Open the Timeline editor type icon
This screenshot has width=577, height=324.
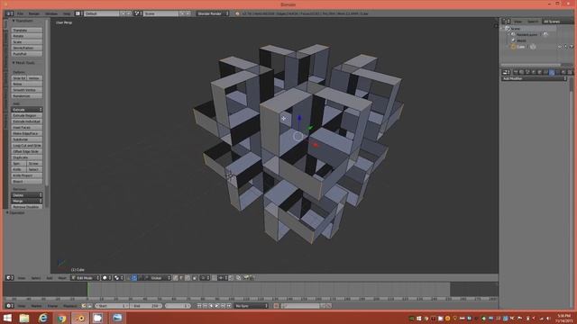(10, 306)
